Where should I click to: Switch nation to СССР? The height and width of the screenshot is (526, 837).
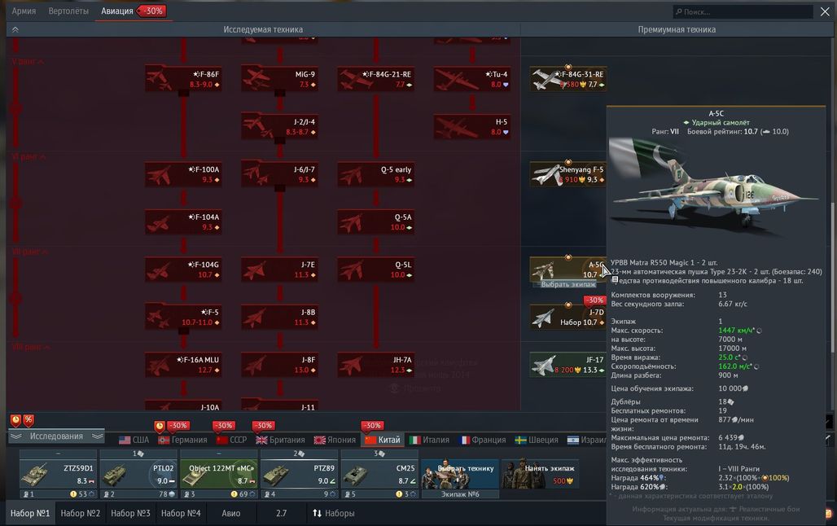232,440
